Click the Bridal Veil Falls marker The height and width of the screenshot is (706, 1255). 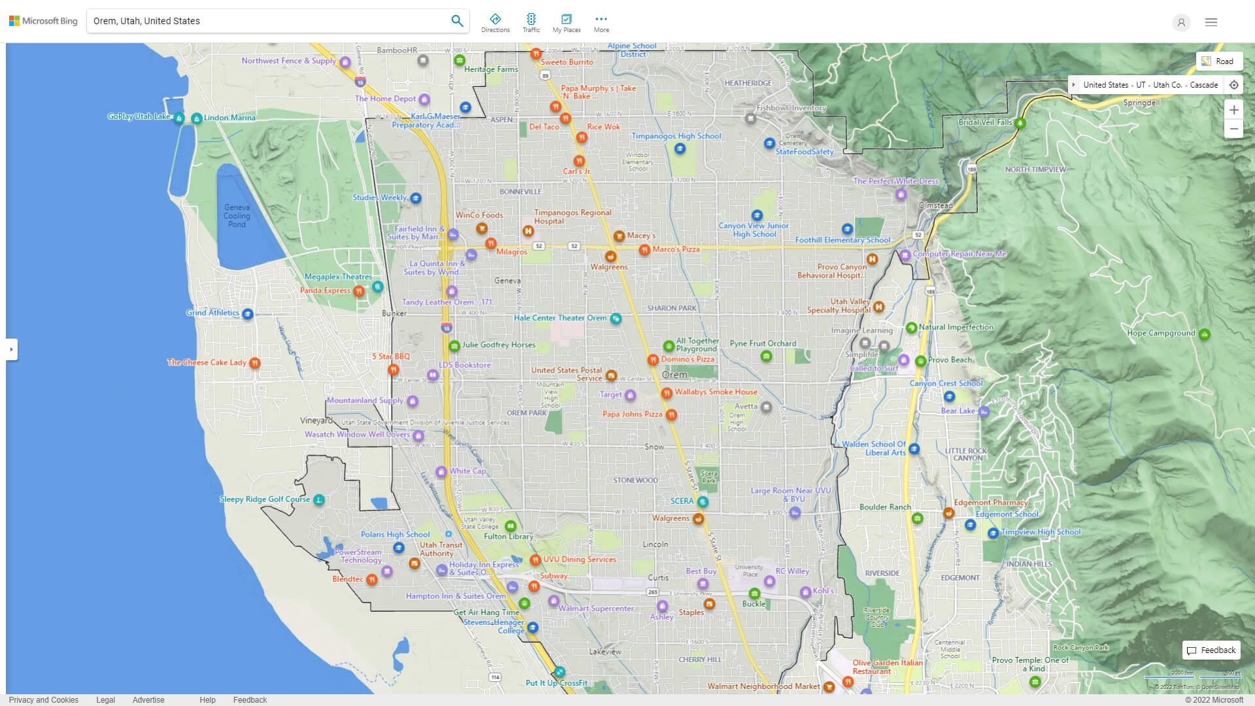coord(1020,123)
